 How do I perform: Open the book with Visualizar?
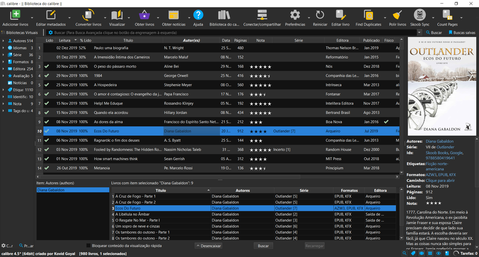click(117, 15)
